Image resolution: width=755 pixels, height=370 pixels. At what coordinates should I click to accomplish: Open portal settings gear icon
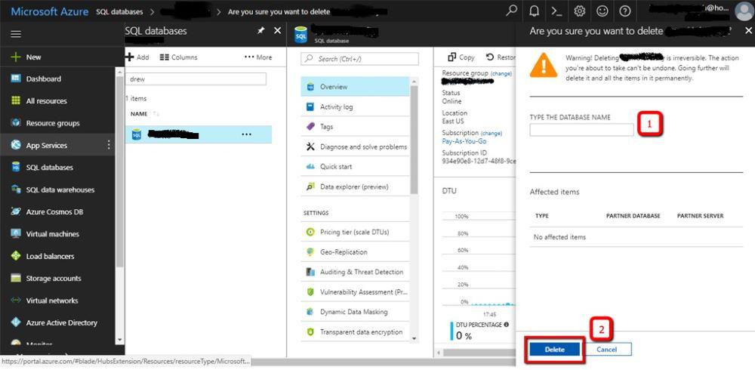pyautogui.click(x=580, y=11)
